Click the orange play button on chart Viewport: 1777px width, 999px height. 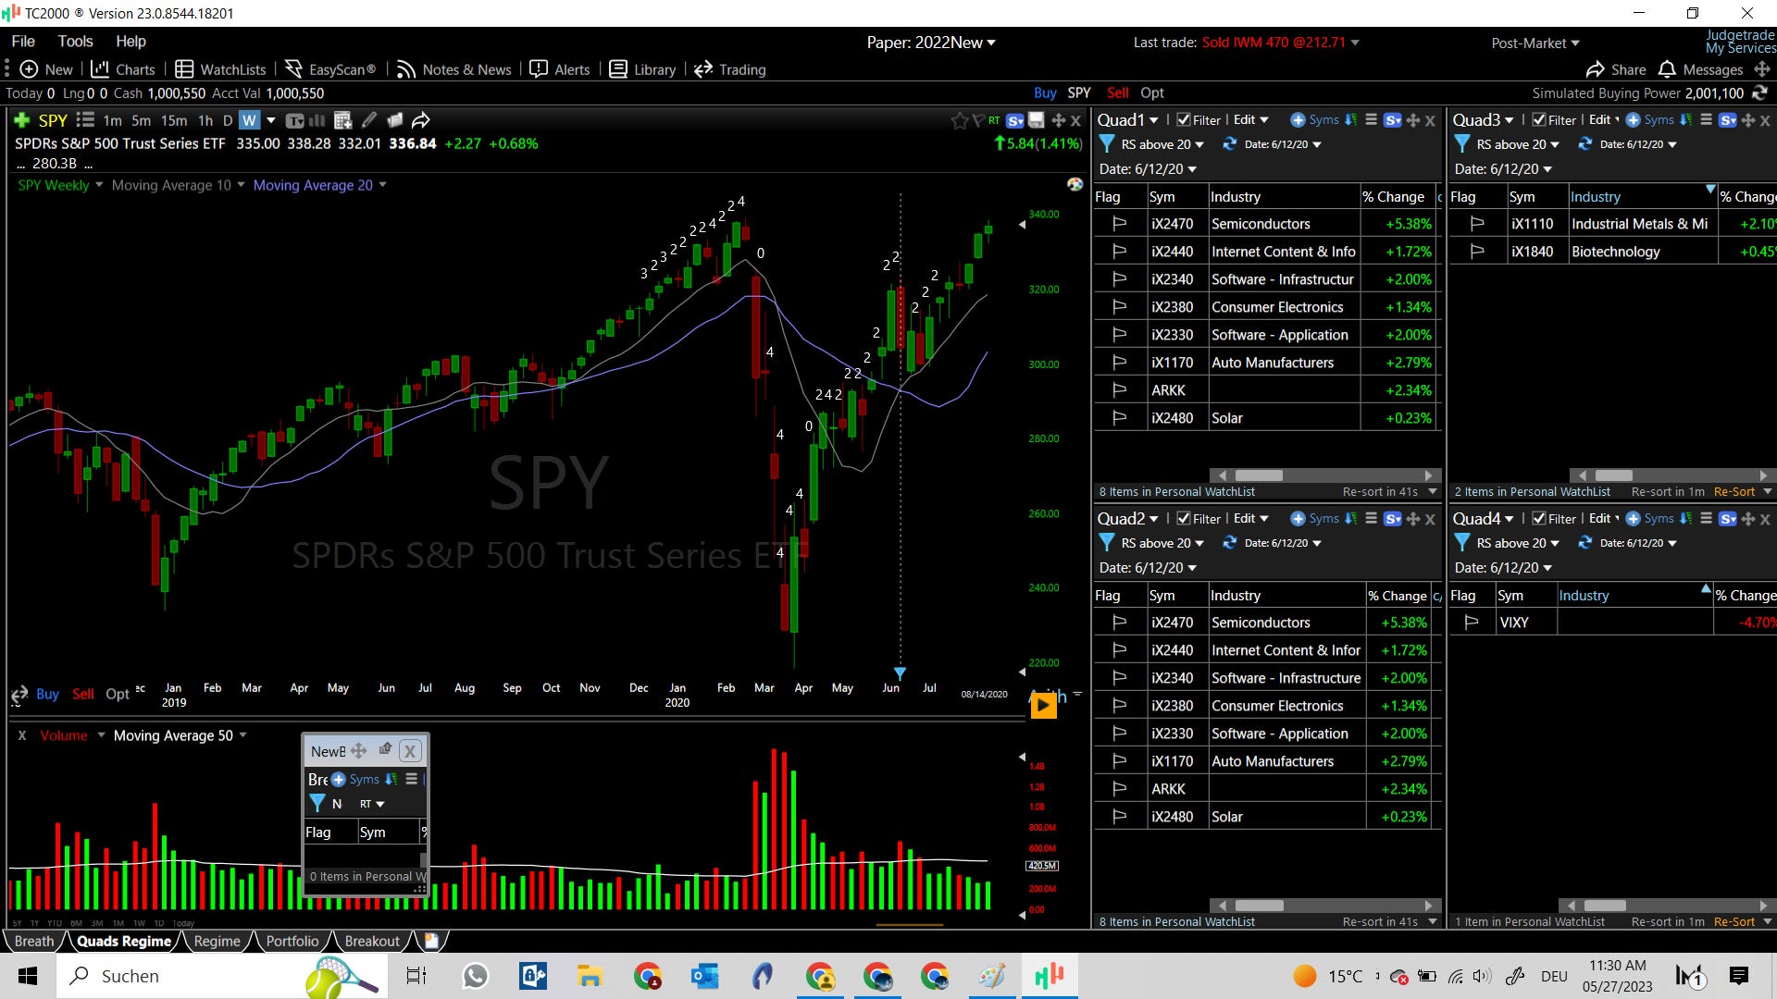pyautogui.click(x=1043, y=706)
